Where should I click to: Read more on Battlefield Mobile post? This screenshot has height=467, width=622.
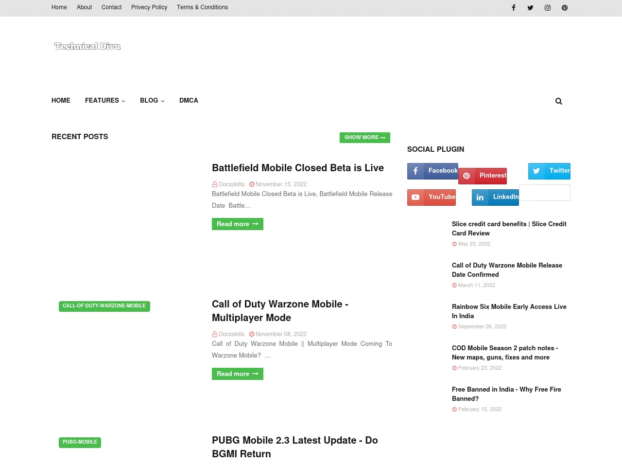238,224
